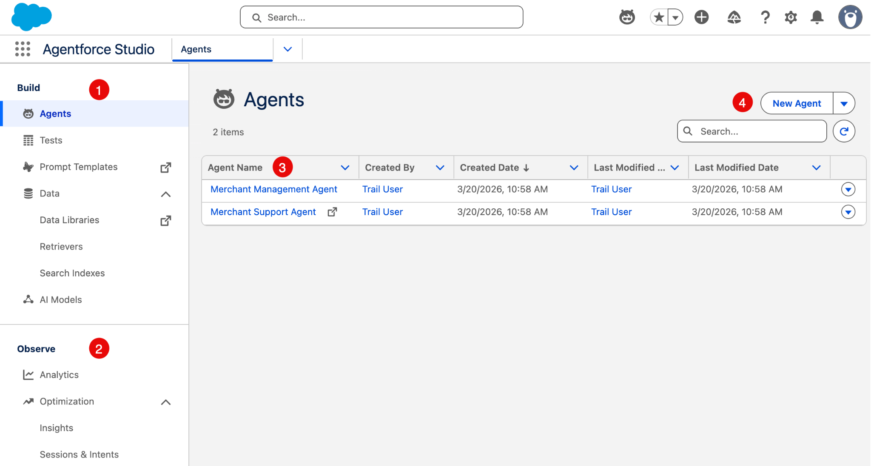Click the Salesforce cloud logo
Image resolution: width=871 pixels, height=466 pixels.
click(x=31, y=17)
